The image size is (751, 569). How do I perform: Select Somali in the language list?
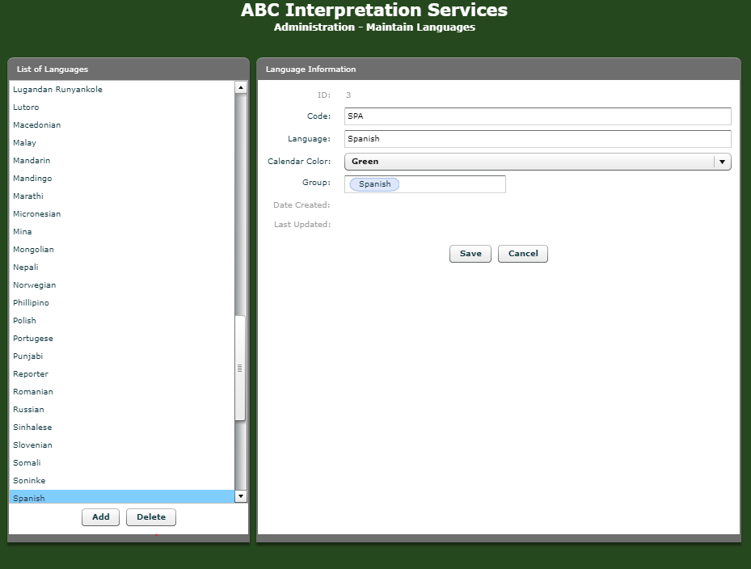122,462
